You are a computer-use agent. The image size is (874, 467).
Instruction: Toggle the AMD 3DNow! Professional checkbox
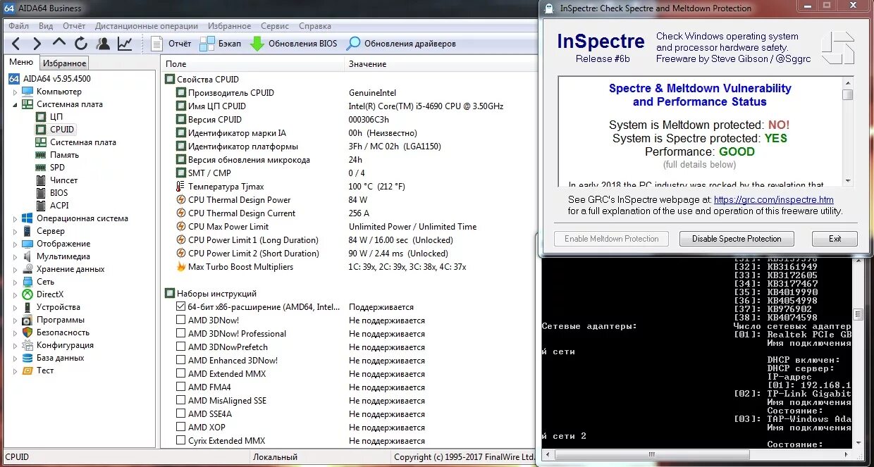click(x=181, y=334)
